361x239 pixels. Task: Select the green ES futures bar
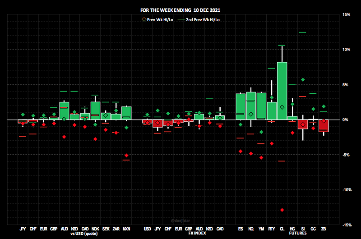[x=241, y=106]
